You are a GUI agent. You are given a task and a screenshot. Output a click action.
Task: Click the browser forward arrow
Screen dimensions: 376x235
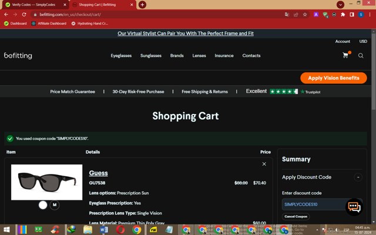tap(15, 14)
